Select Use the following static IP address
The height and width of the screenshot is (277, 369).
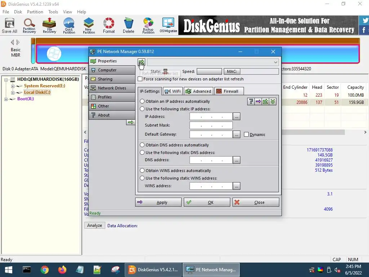click(142, 109)
